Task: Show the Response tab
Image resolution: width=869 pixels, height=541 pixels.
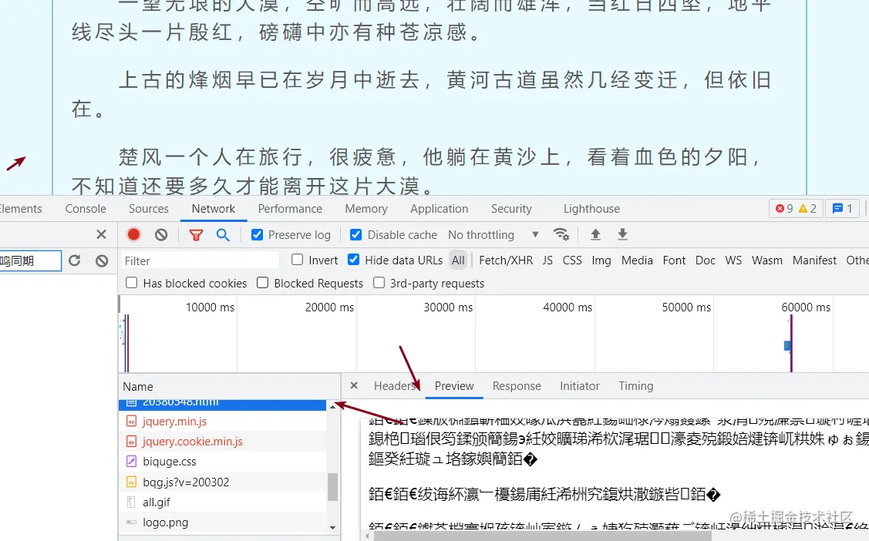Action: pyautogui.click(x=517, y=386)
